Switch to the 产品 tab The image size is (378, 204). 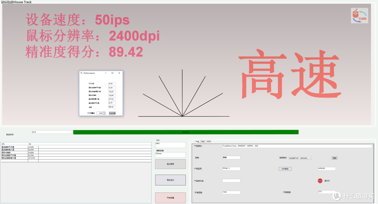(197, 142)
